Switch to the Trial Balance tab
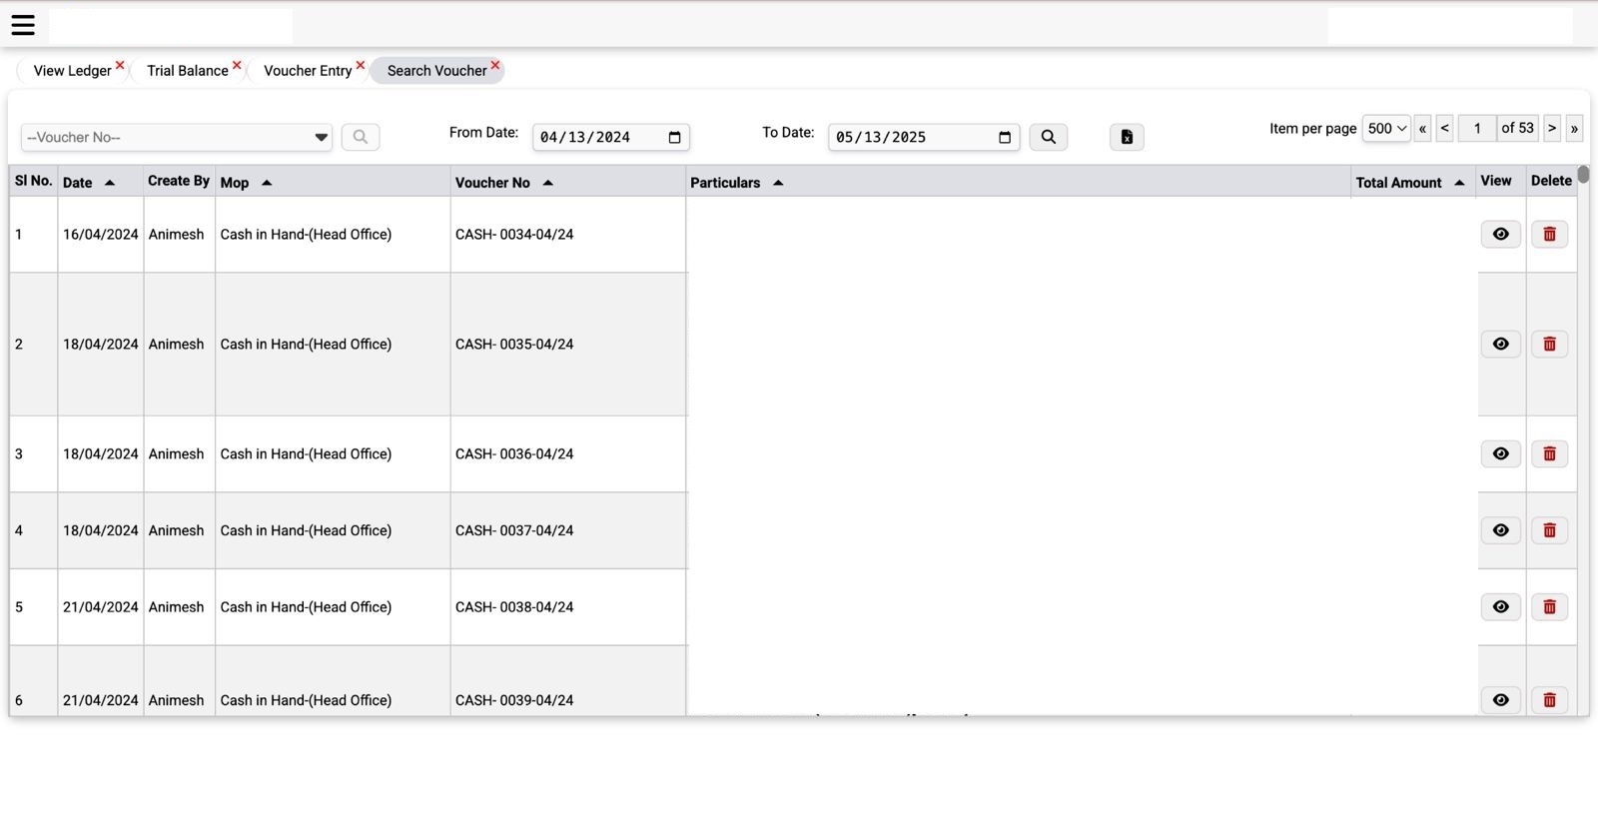 click(187, 71)
